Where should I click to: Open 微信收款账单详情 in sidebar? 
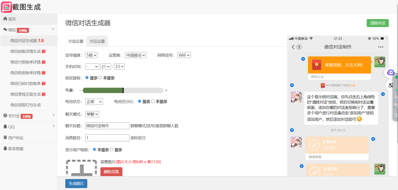click(28, 73)
